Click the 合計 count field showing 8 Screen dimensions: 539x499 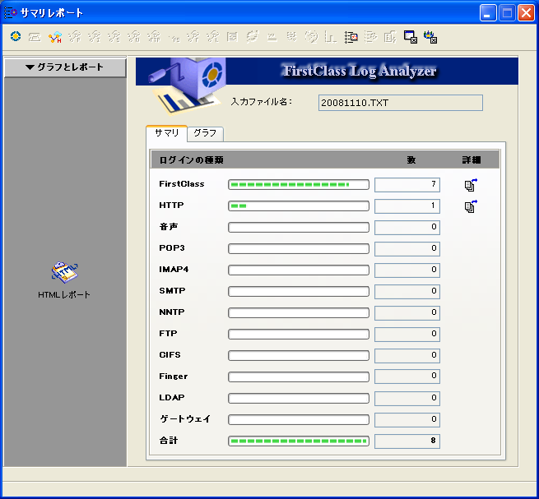coord(407,441)
